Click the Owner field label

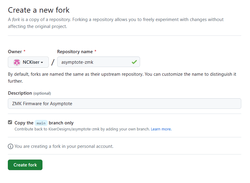tap(15, 52)
